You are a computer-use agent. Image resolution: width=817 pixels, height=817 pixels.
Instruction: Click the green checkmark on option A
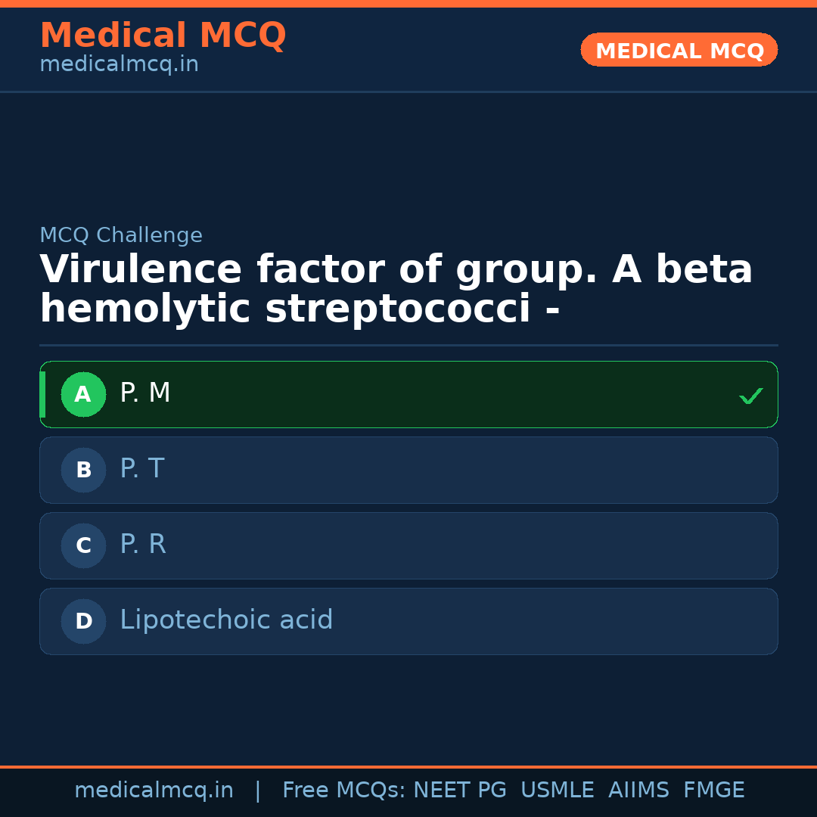click(750, 396)
